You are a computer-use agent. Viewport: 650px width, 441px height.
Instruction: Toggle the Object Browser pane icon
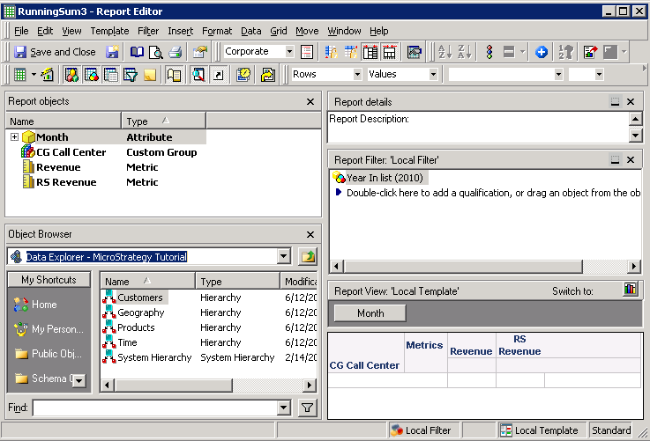click(x=92, y=75)
